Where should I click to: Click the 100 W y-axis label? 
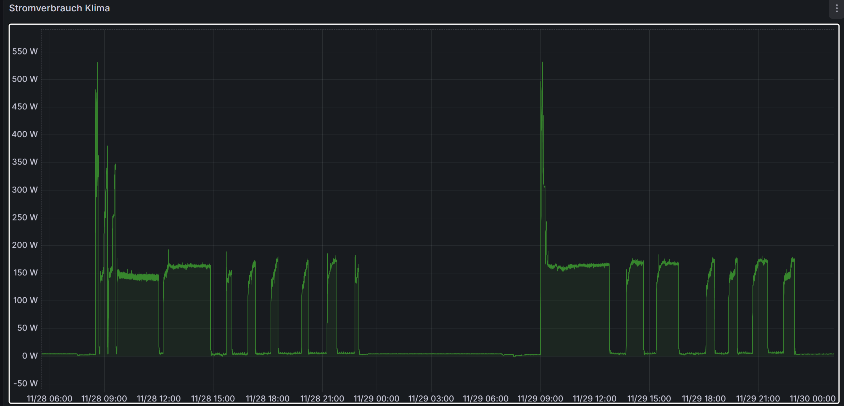[25, 300]
